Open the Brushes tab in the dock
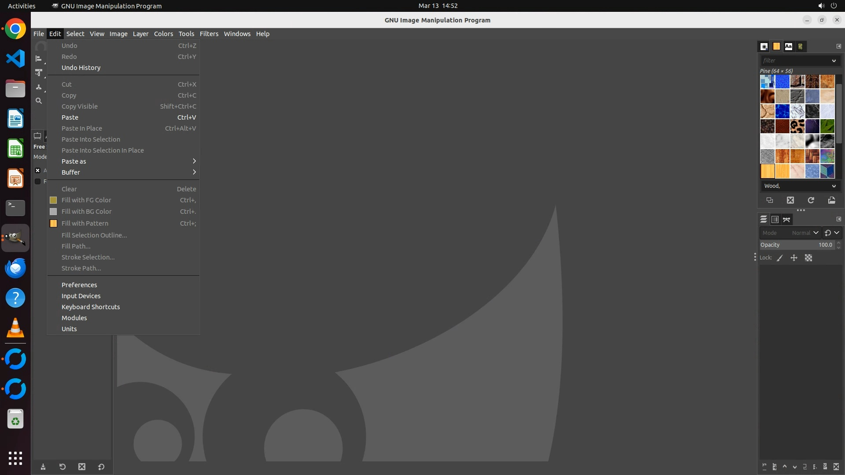This screenshot has height=475, width=845. click(764, 46)
